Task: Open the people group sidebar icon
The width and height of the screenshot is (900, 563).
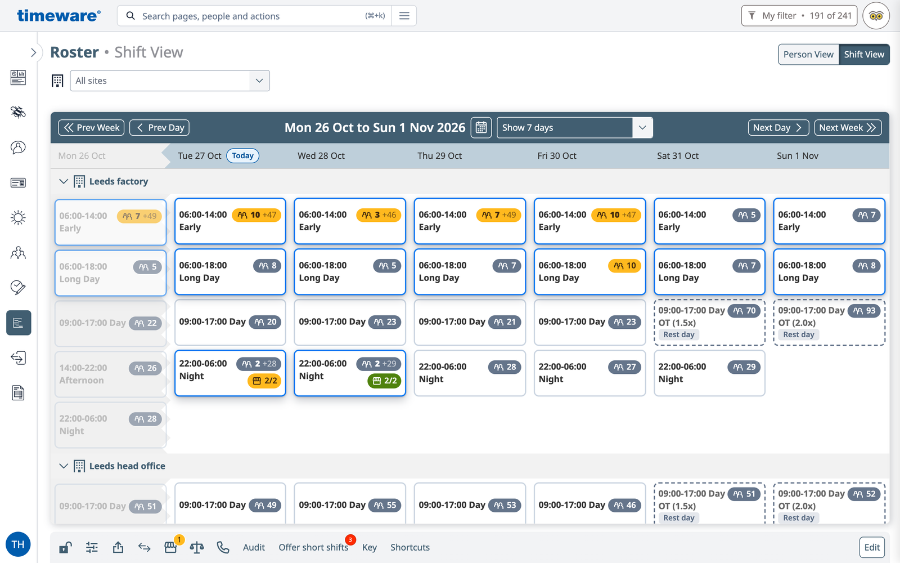Action: coord(18,253)
